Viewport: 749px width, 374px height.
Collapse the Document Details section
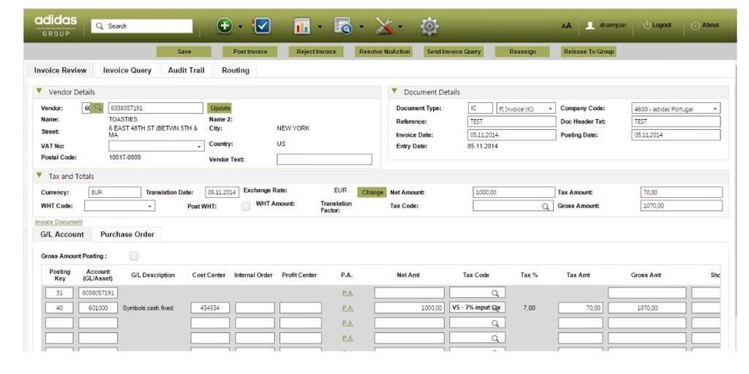click(394, 91)
